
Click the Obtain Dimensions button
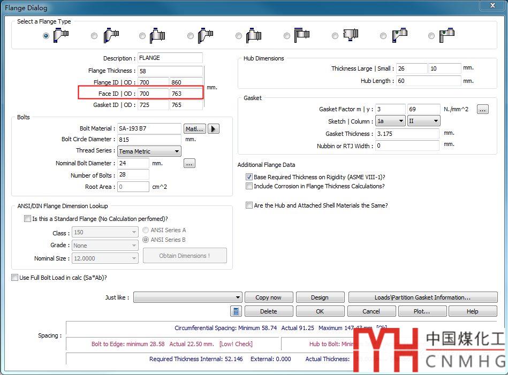pyautogui.click(x=185, y=256)
